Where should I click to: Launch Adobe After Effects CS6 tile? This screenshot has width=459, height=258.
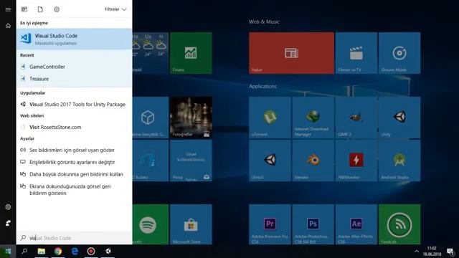tap(356, 224)
